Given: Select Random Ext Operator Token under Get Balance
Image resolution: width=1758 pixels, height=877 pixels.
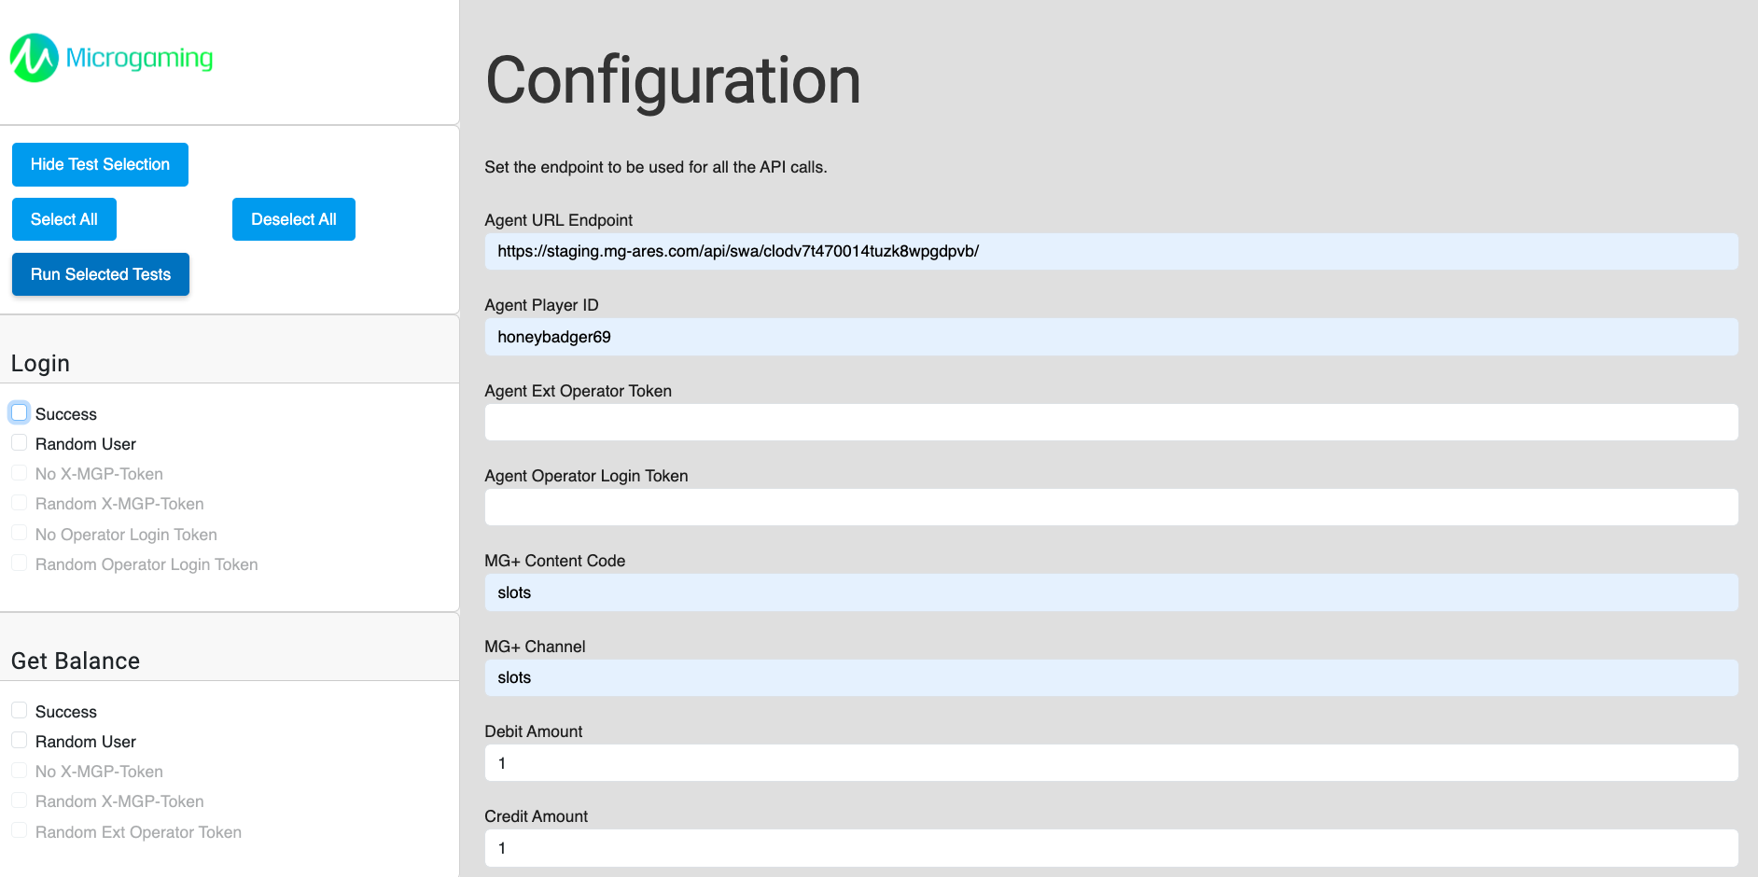Looking at the screenshot, I should click(20, 830).
